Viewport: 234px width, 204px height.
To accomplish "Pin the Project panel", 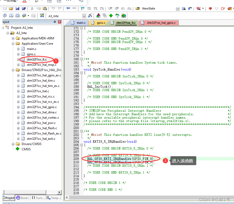I will click(x=55, y=22).
